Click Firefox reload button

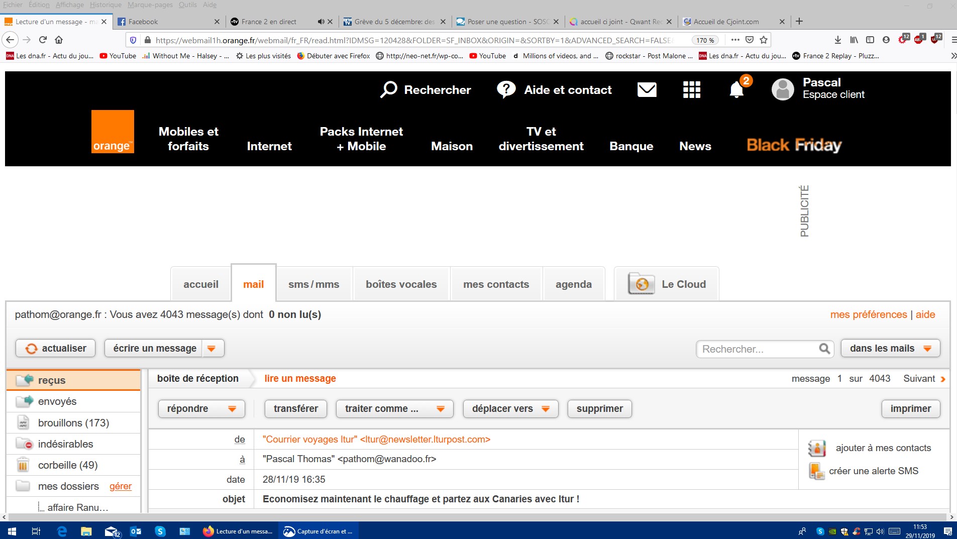[43, 40]
